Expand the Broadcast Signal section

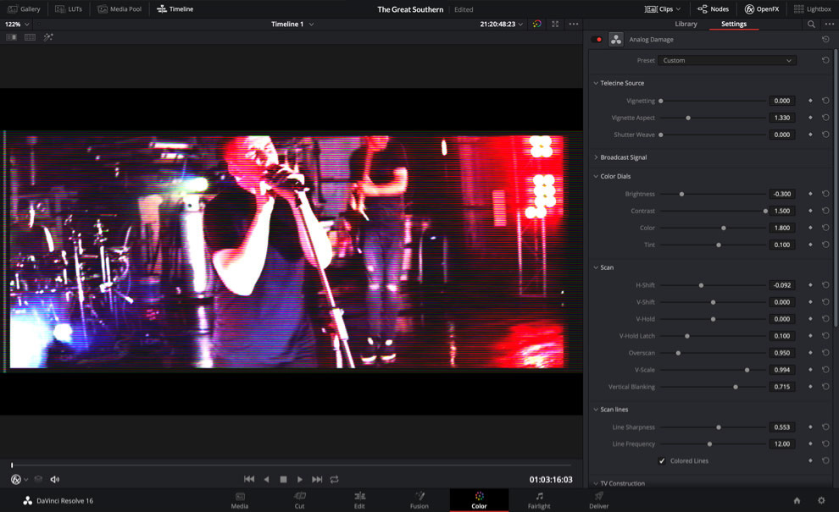[x=622, y=157]
